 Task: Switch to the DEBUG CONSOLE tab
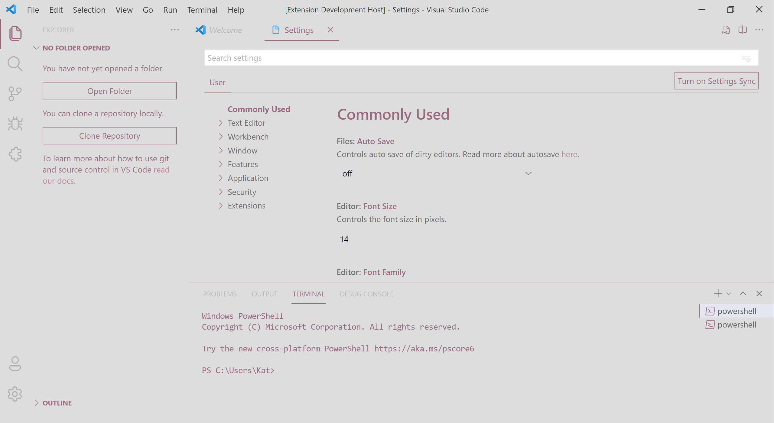[x=366, y=294]
